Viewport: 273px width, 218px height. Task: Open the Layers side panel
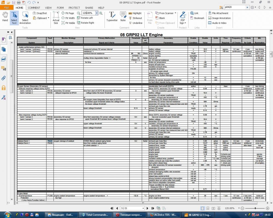[4, 59]
